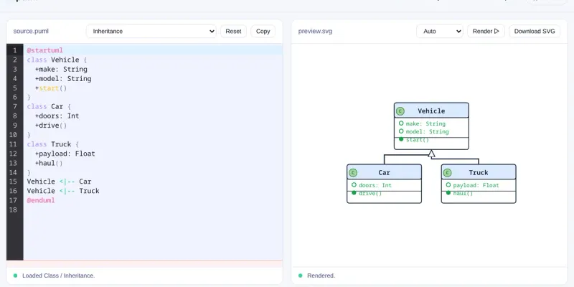This screenshot has width=574, height=287.
Task: Click the Vehicle class icon in diagram
Action: (400, 111)
